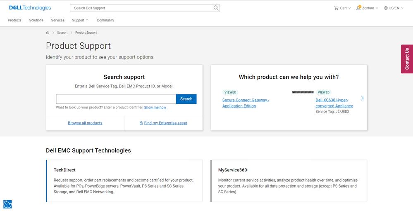Click the globe icon beside US/EN
Screen dimensions: 413x211
(x=386, y=8)
